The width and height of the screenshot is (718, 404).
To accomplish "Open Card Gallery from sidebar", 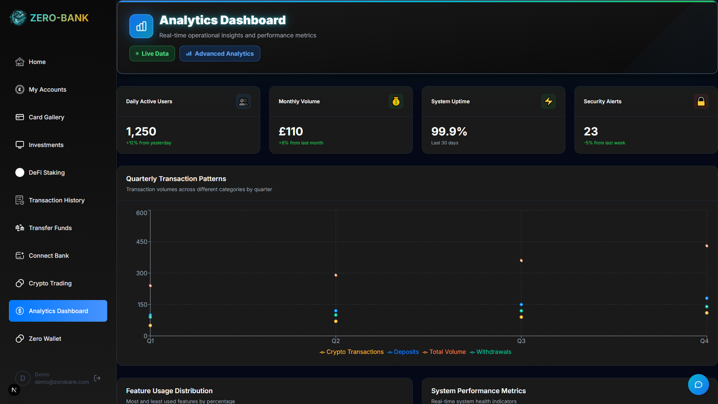I will tap(58, 117).
